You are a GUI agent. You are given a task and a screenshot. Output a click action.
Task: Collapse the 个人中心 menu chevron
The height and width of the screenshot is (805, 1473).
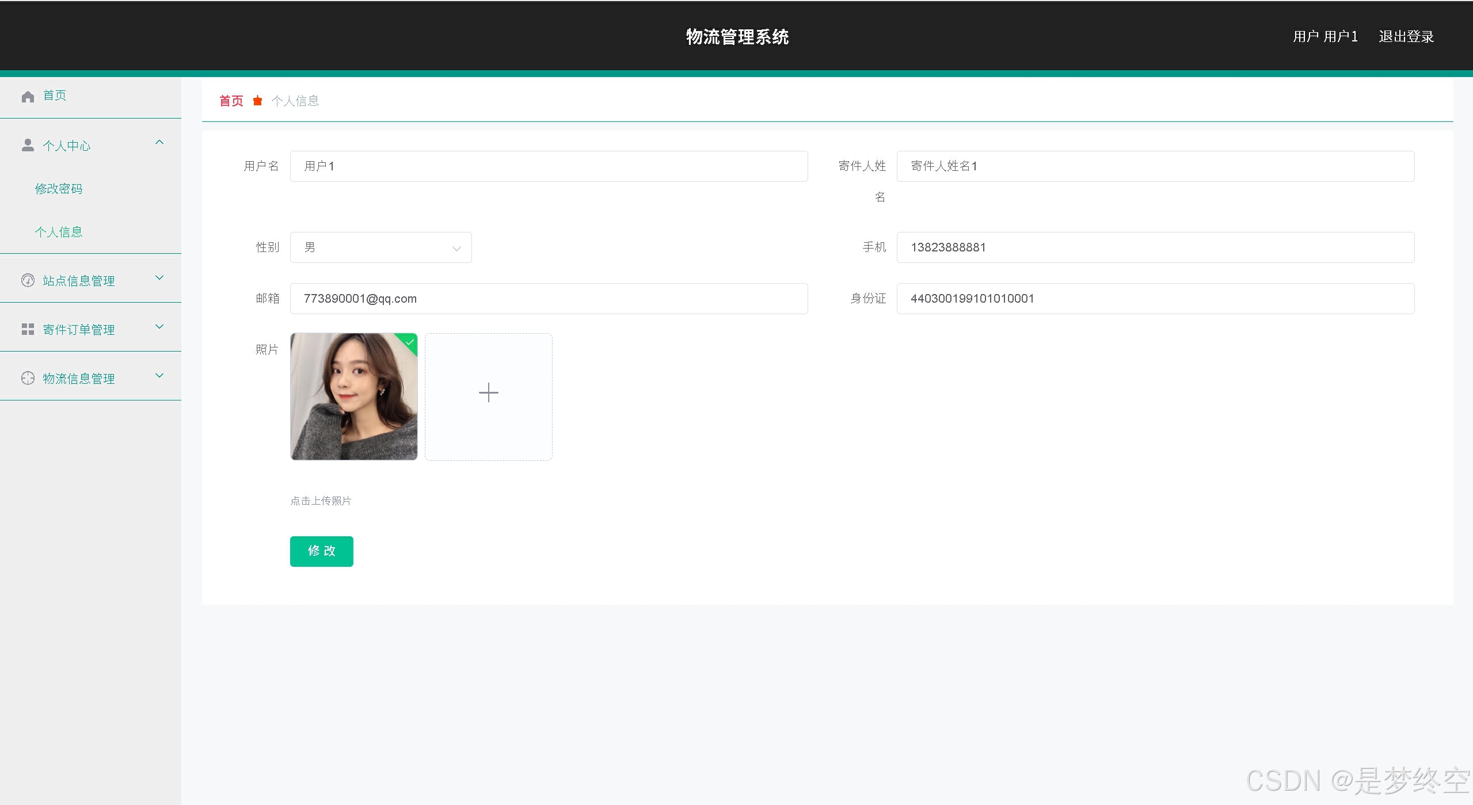(159, 142)
